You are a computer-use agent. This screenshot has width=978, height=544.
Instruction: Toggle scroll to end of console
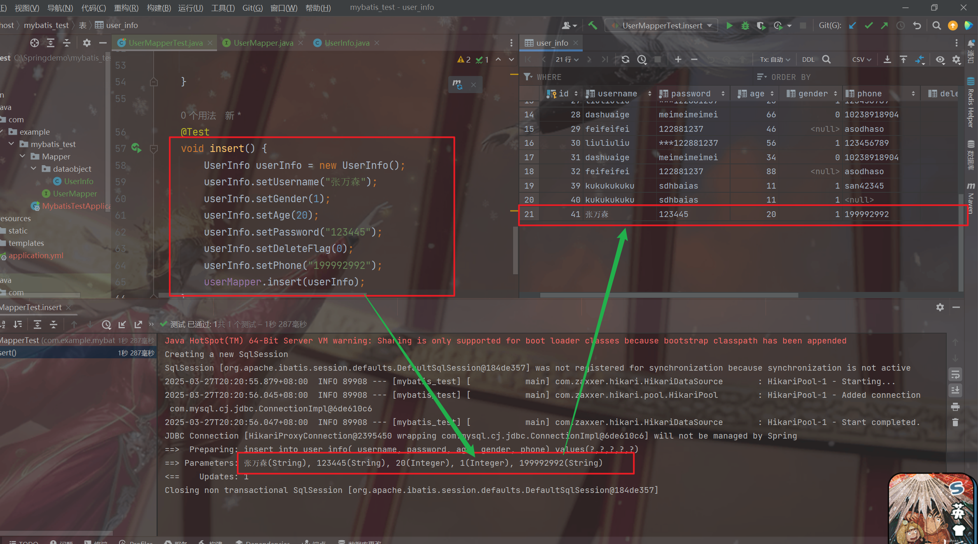(955, 390)
